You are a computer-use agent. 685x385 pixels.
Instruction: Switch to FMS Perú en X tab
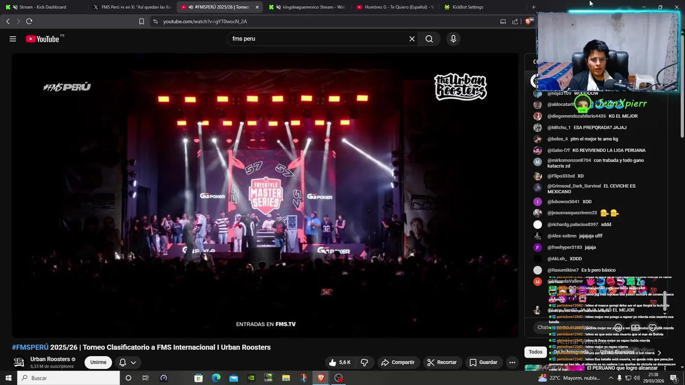coord(132,7)
